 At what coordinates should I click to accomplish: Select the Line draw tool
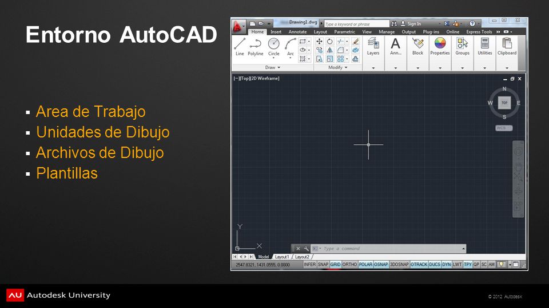[240, 47]
